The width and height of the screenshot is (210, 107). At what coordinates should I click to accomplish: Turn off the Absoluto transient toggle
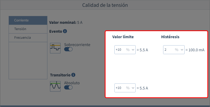pyautogui.click(x=68, y=88)
